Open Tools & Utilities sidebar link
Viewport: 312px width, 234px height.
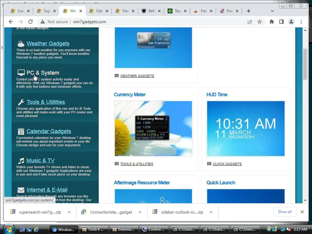pyautogui.click(x=46, y=102)
